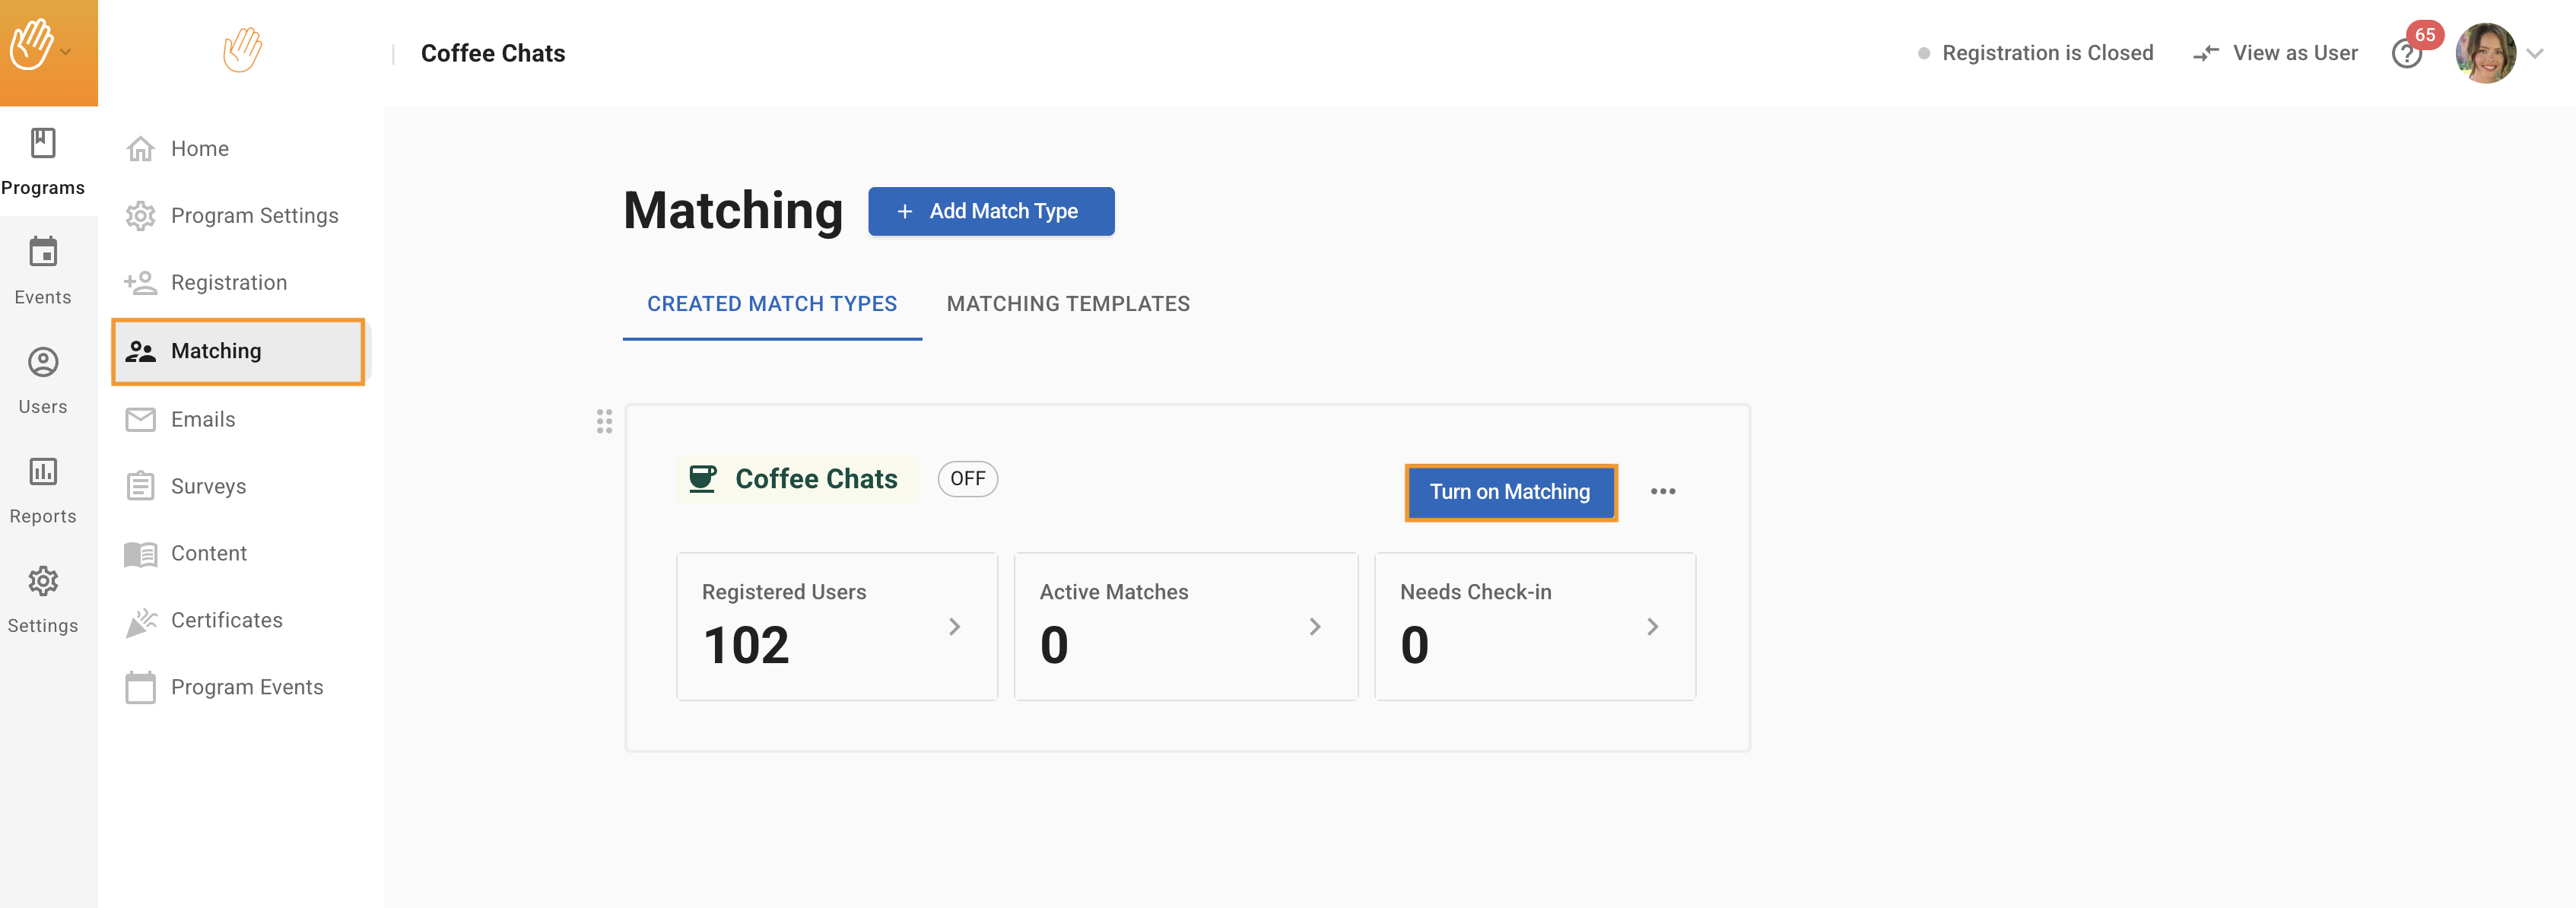Open the three-dot menu on Coffee Chats
This screenshot has height=908, width=2576.
1662,492
